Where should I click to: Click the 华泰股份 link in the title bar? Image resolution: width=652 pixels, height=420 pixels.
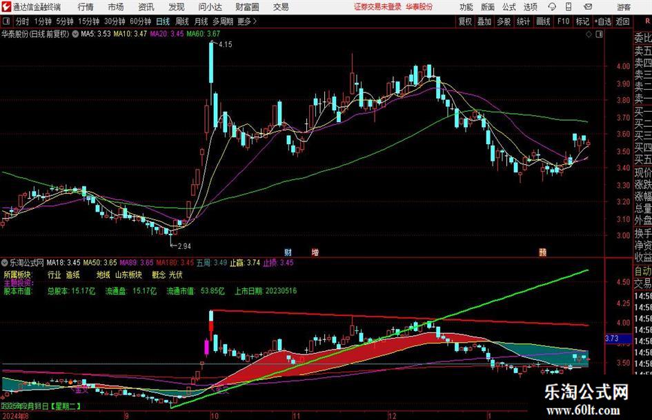pyautogui.click(x=419, y=7)
